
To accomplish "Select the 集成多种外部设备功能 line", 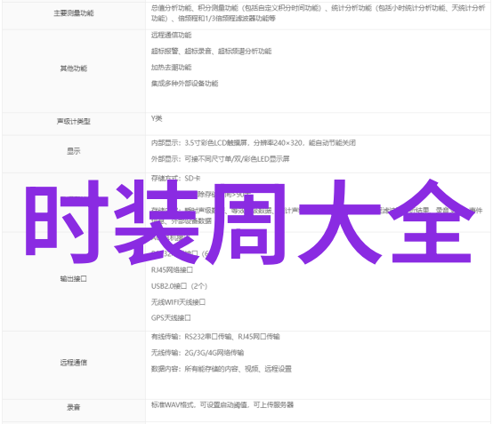I will 184,84.
